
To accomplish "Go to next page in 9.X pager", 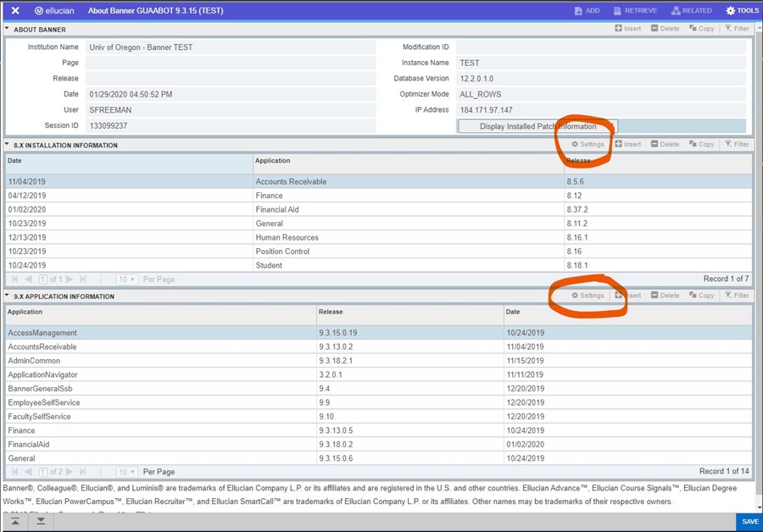I will 70,472.
